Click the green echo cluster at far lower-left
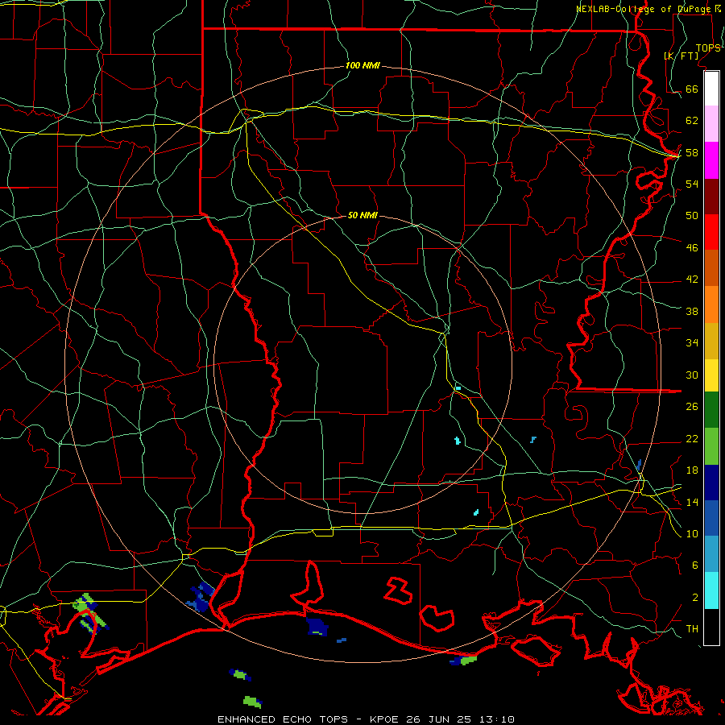Viewport: 725px width, 725px height. click(x=90, y=613)
